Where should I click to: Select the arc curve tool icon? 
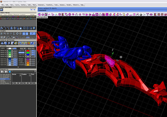[5, 28]
